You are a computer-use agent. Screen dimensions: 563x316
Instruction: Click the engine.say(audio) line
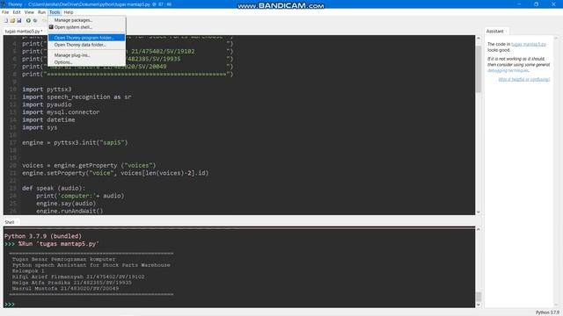[x=66, y=203]
